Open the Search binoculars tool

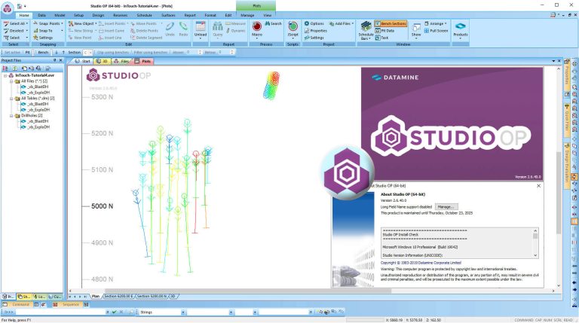(273, 23)
